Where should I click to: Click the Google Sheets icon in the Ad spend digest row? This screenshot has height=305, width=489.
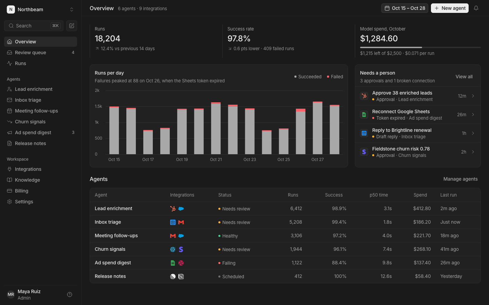tap(173, 263)
